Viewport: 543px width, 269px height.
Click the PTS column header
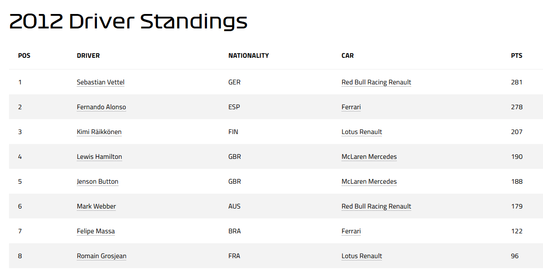pos(517,56)
